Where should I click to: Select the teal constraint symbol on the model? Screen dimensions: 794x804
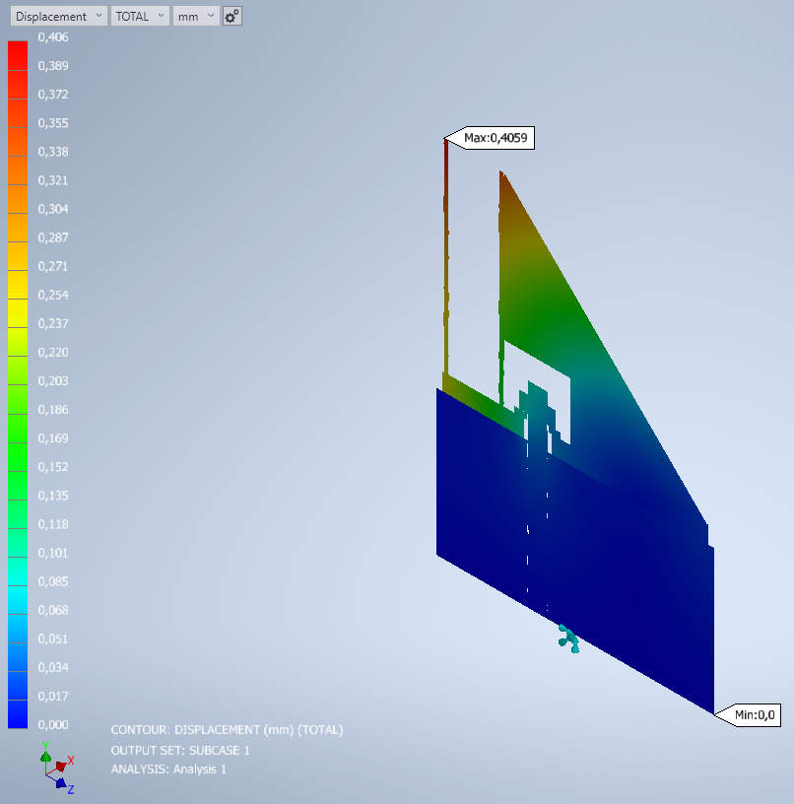pos(569,640)
